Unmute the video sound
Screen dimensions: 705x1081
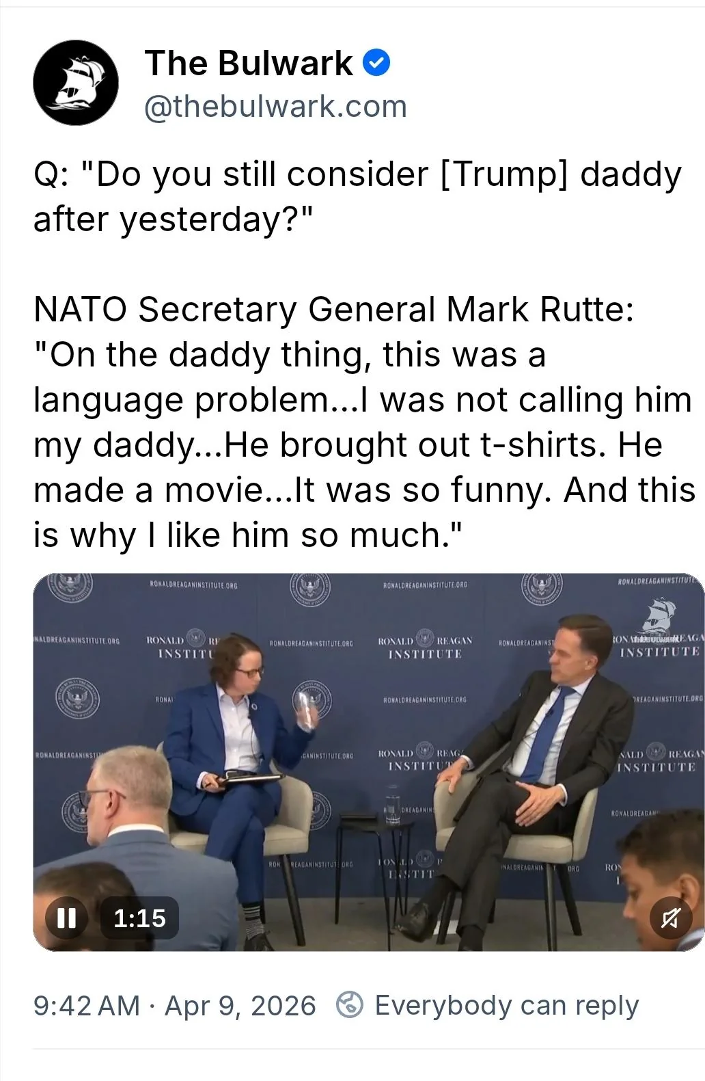pyautogui.click(x=670, y=918)
